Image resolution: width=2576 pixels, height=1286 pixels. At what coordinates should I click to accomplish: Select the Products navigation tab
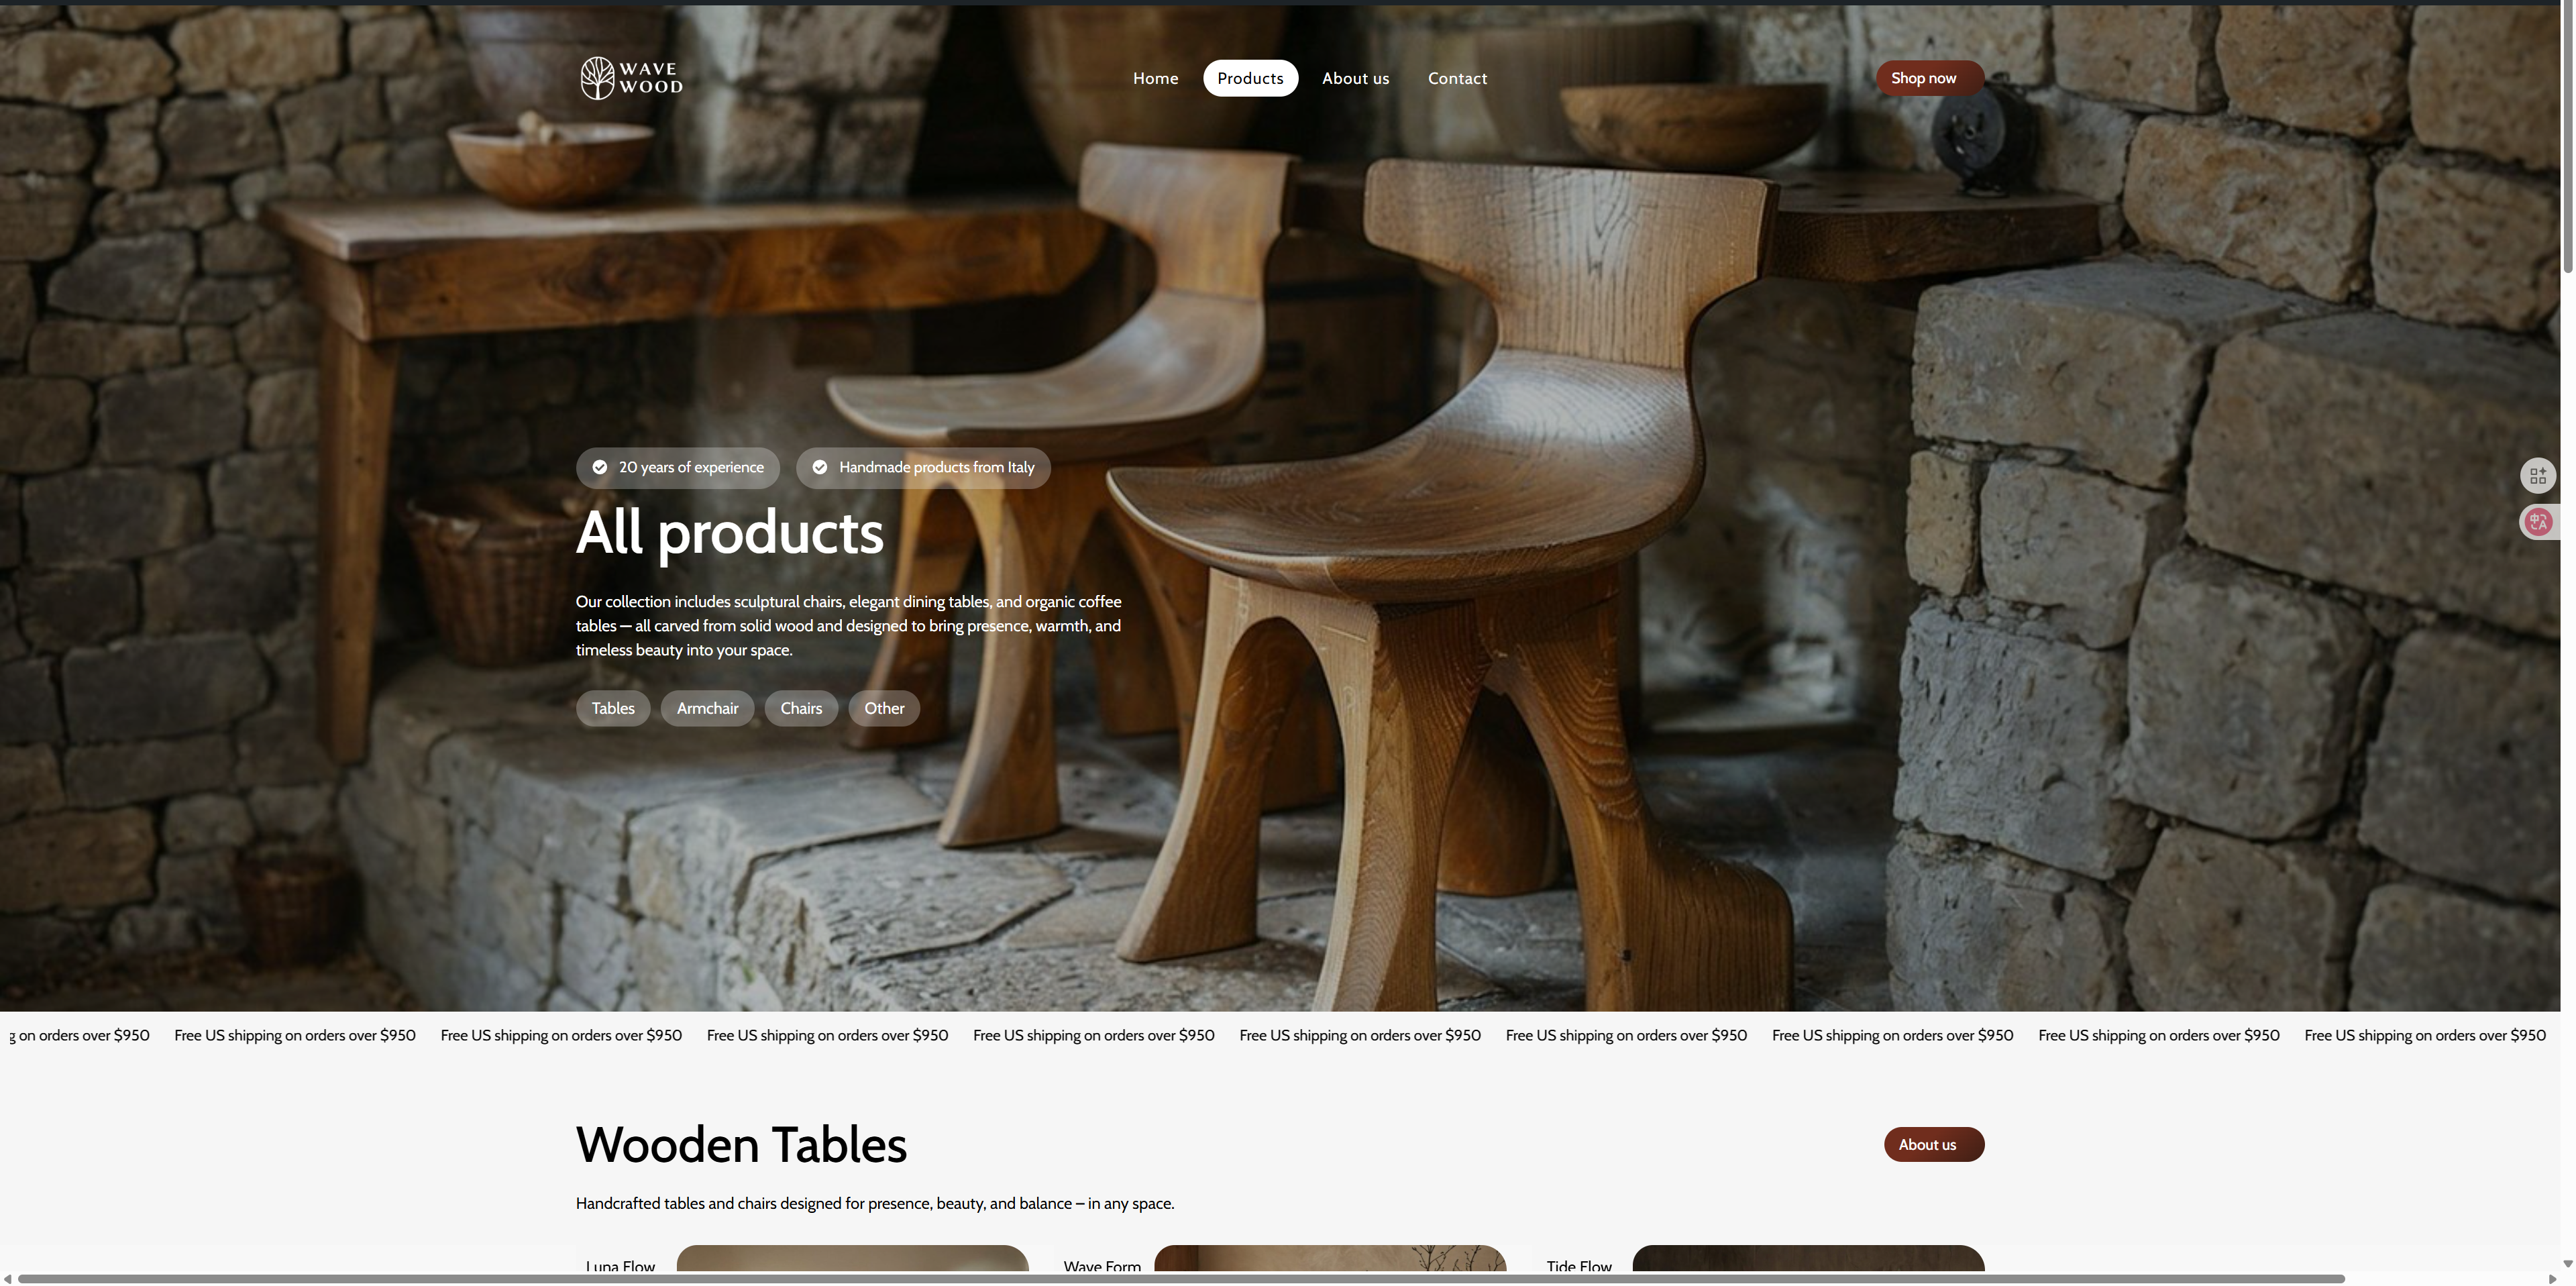click(1250, 78)
